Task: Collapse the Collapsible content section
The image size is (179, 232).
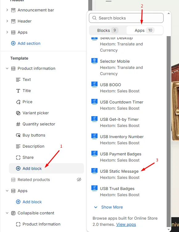Action: pyautogui.click(x=7, y=213)
